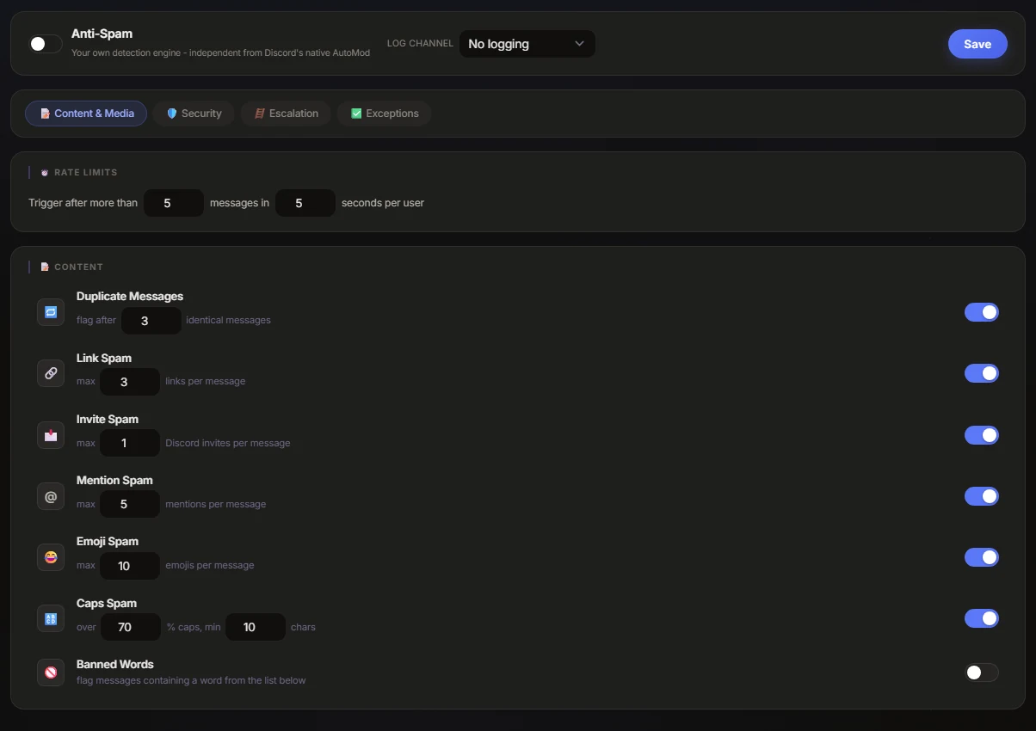Edit the caps percentage field
The image size is (1036, 731).
coord(131,627)
